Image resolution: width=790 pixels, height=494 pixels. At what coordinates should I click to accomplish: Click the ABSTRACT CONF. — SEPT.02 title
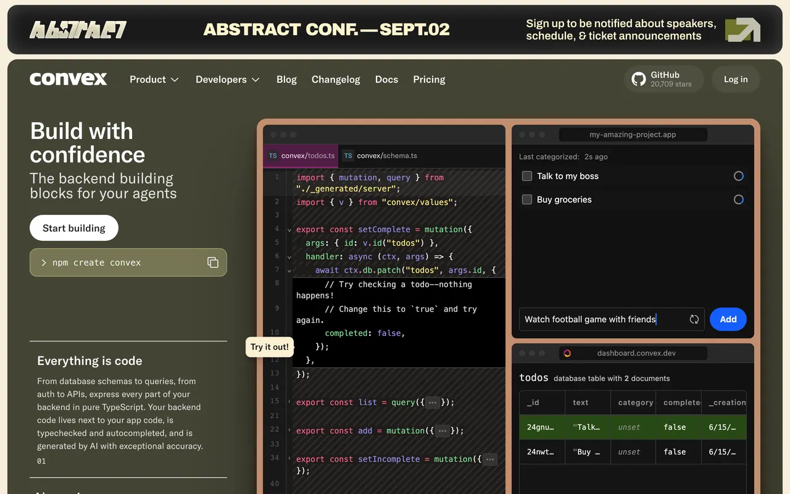tap(326, 30)
